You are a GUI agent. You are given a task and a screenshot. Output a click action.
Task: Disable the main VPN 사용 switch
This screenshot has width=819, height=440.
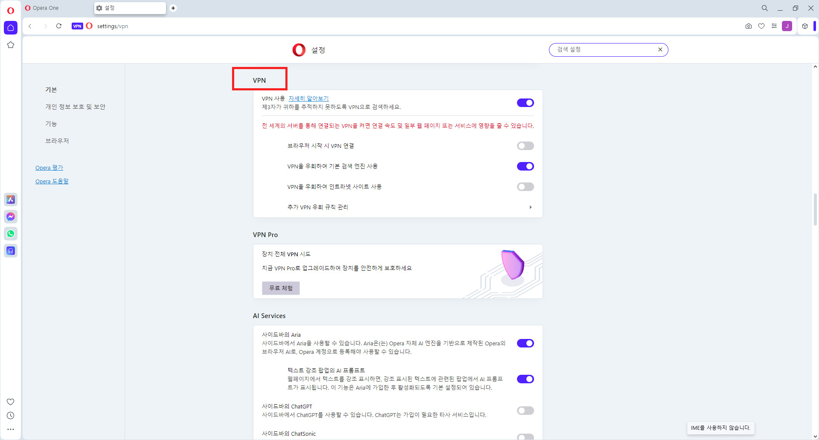[525, 102]
